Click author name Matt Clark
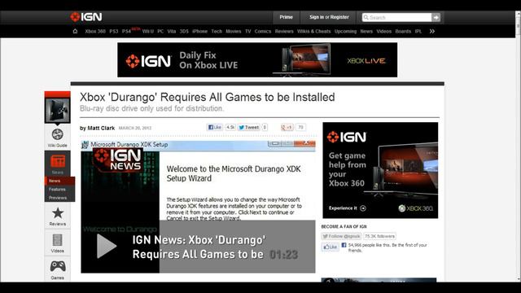Viewport: 521px width, 293px height. (x=101, y=128)
